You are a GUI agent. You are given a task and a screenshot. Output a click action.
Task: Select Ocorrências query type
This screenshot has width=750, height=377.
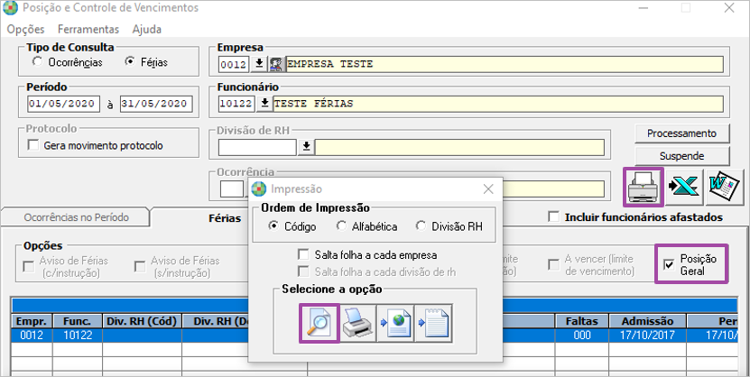(37, 62)
